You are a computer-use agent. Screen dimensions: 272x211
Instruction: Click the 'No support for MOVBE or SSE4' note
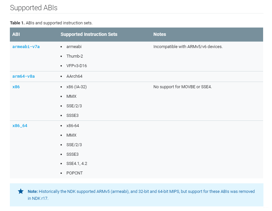[x=183, y=87]
